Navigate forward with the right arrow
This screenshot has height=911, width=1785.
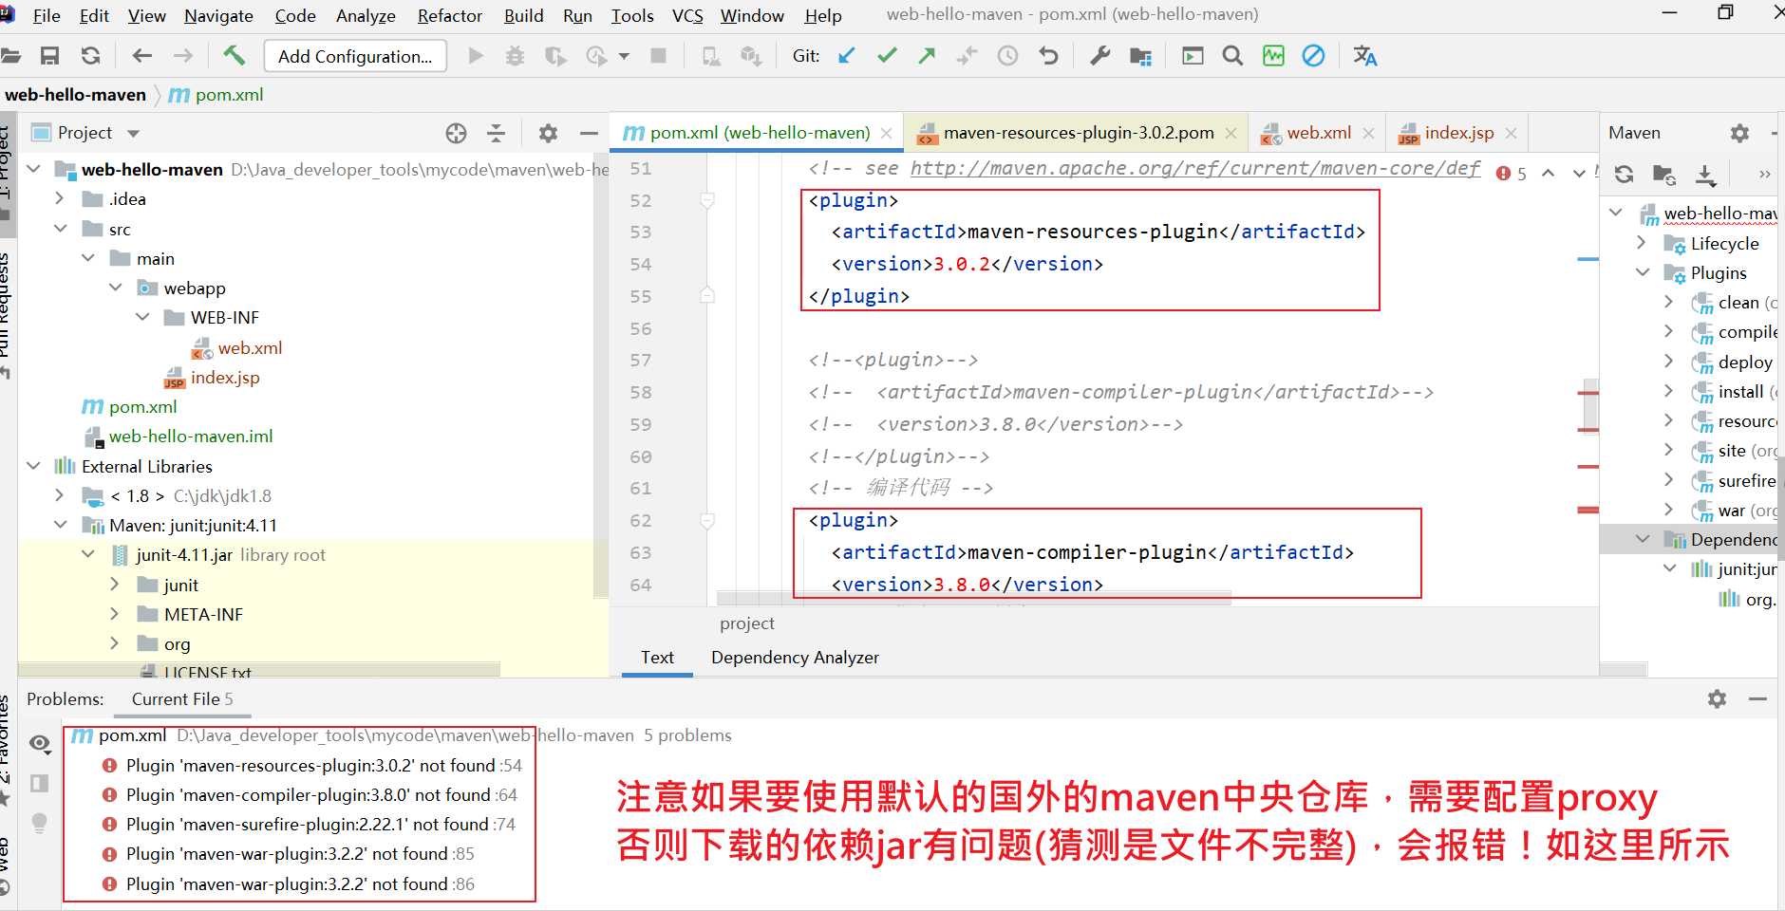point(182,56)
